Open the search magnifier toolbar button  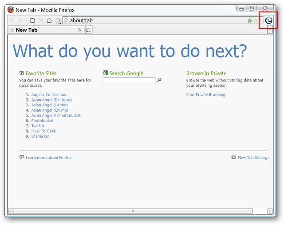(58, 21)
